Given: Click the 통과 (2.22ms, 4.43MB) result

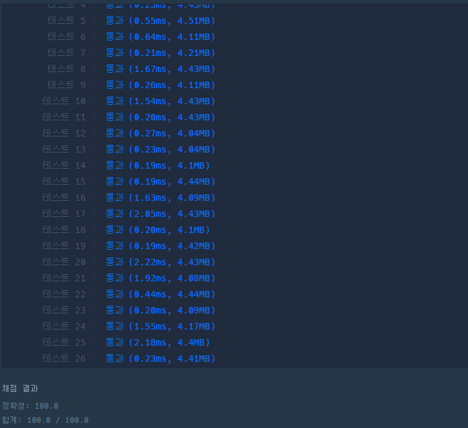Looking at the screenshot, I should [160, 262].
